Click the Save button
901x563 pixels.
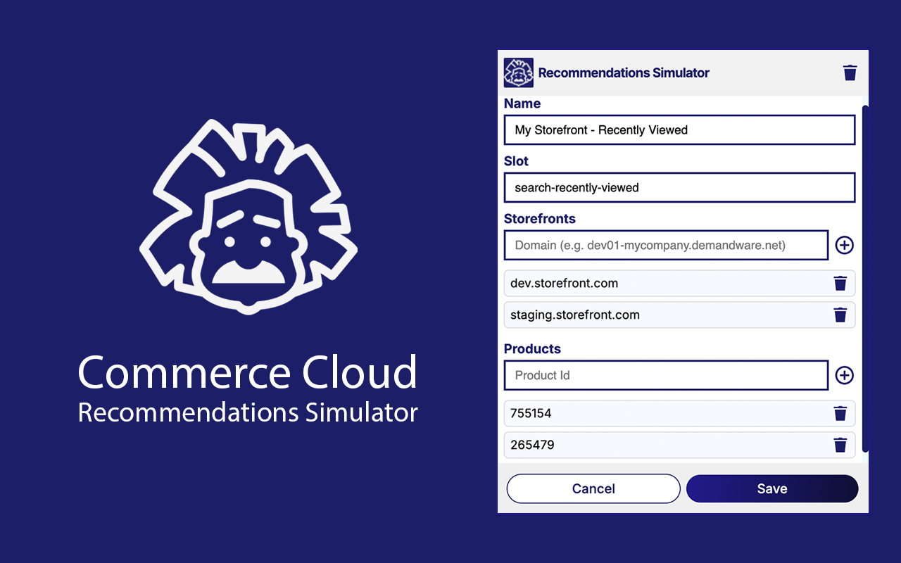771,488
